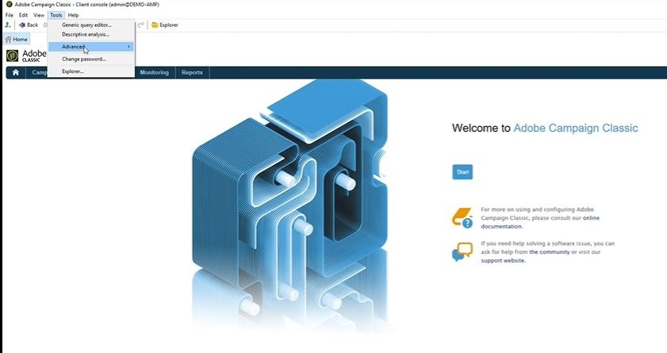
Task: Switch to the Reports tab
Action: pos(192,72)
